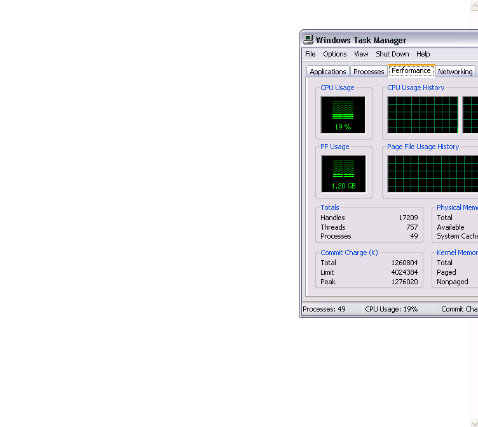Switch to the Networking tab
Viewport: 478px width, 427px height.
(455, 72)
